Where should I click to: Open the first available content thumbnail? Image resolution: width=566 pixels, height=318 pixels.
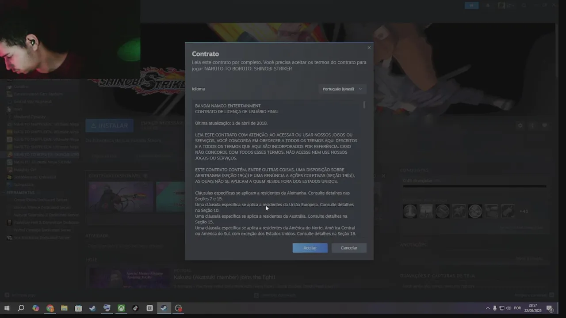(x=121, y=197)
